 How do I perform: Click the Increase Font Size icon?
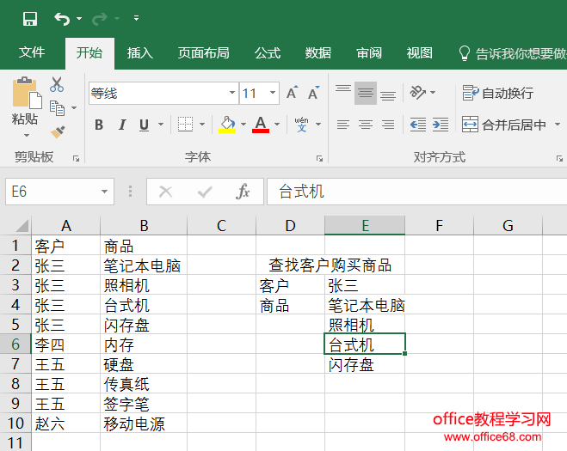[x=293, y=93]
